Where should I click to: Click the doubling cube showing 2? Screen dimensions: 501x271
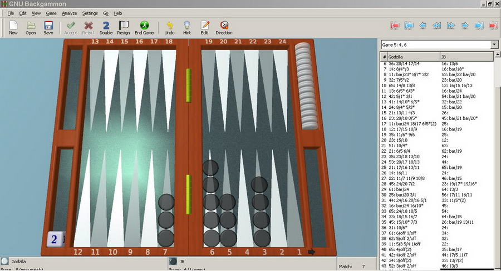[x=55, y=239]
